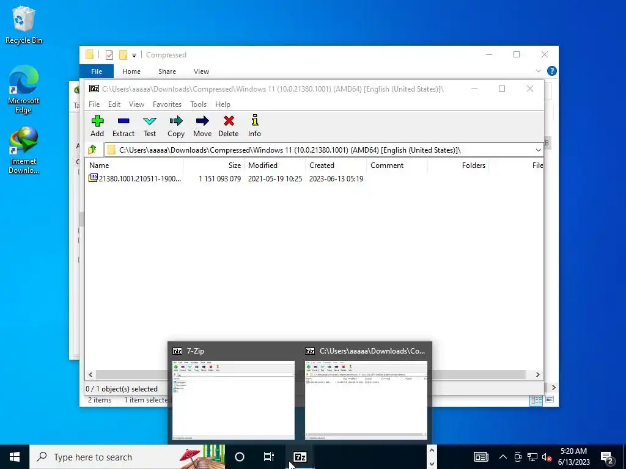The height and width of the screenshot is (469, 626).
Task: Go up one folder level in 7-Zip
Action: [x=92, y=150]
